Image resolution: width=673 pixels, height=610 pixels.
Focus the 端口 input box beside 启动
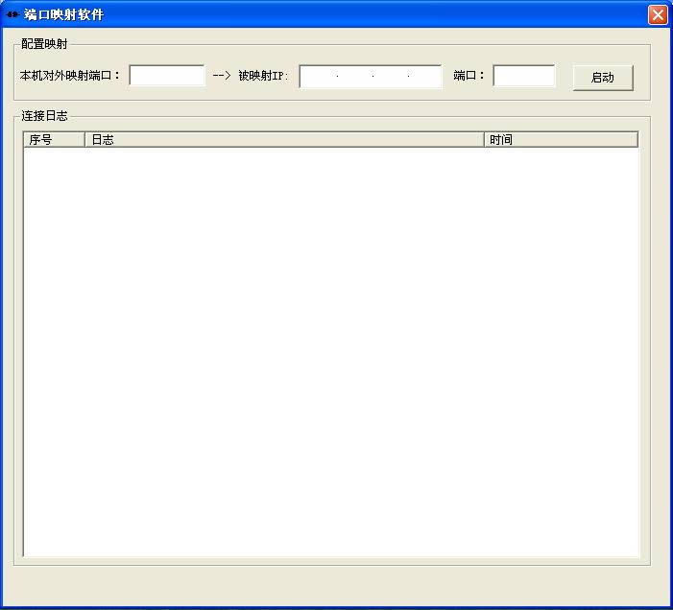pos(524,76)
